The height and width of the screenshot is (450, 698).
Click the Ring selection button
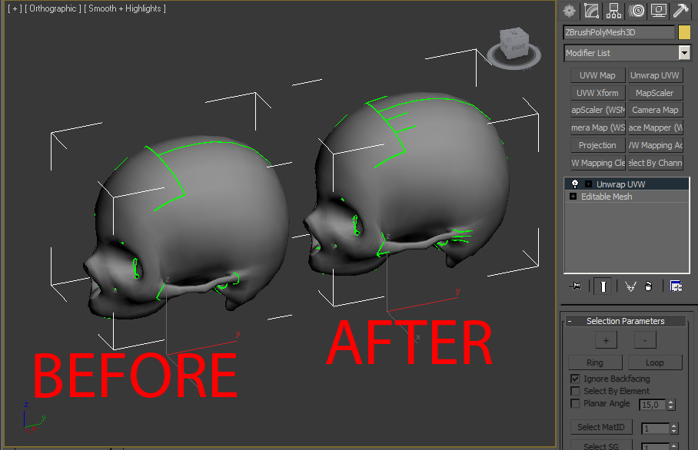click(x=595, y=362)
